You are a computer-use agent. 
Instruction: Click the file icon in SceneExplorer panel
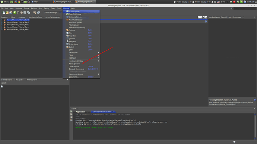[x=2, y=86]
